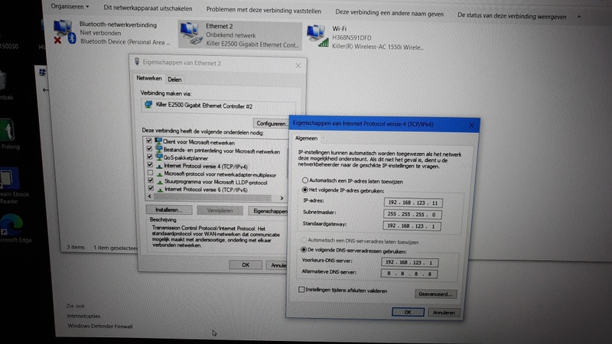Switch to the Netwerken tab

[x=148, y=78]
